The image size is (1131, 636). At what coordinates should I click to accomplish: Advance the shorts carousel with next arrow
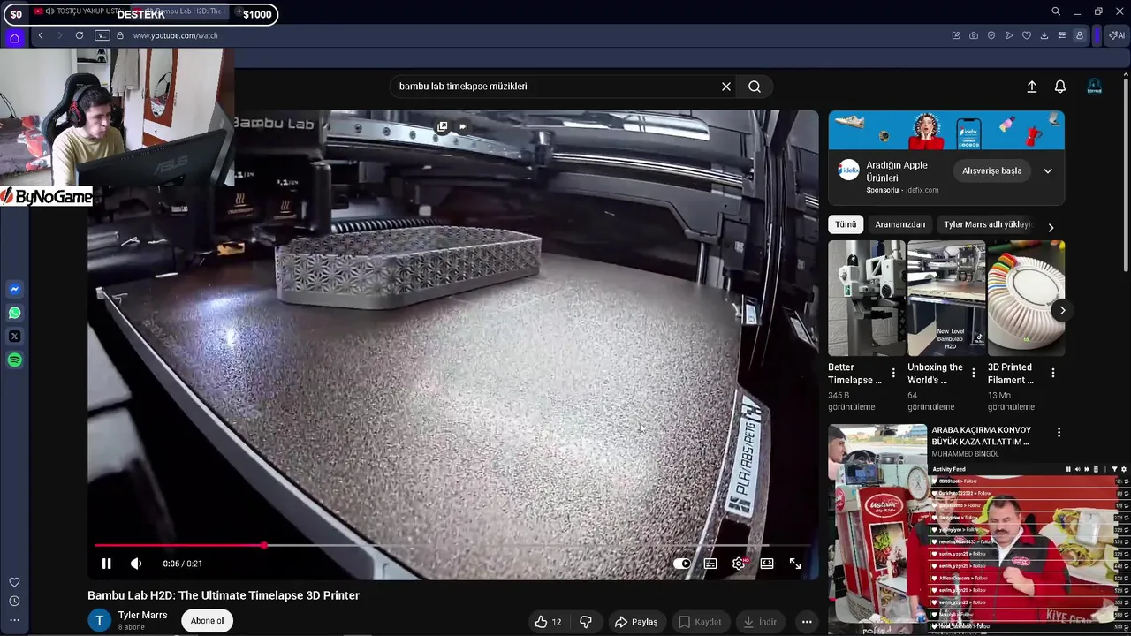point(1062,310)
